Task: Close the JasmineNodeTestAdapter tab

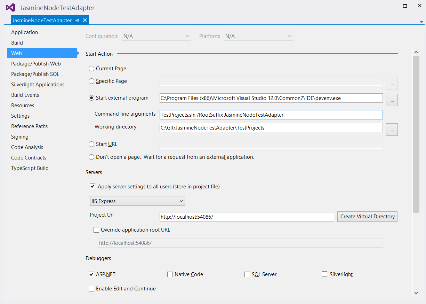Action: pyautogui.click(x=85, y=20)
